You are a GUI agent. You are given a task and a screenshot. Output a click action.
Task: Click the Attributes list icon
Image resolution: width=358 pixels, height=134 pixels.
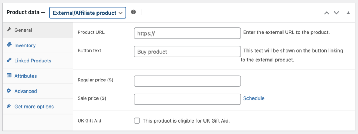click(x=9, y=76)
